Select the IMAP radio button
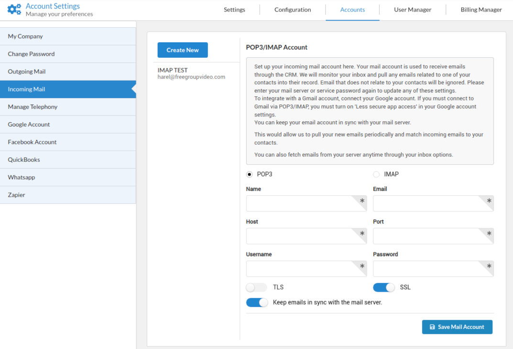513x349 pixels. pos(376,174)
